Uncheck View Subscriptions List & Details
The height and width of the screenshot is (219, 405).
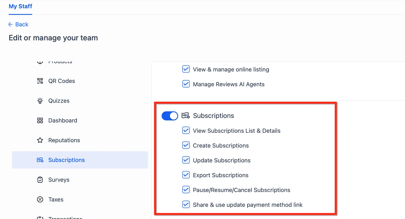186,130
